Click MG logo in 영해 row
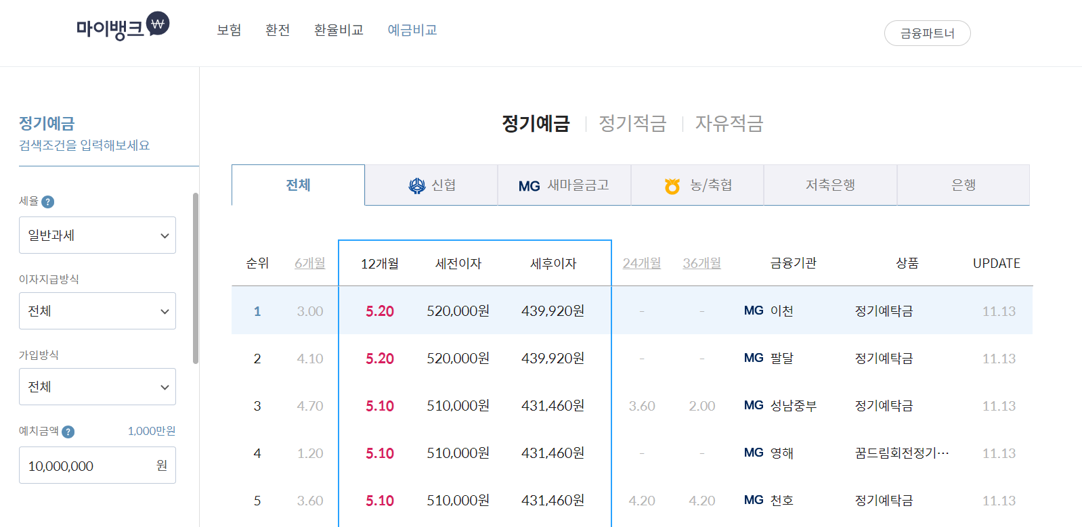The image size is (1082, 527). click(754, 453)
